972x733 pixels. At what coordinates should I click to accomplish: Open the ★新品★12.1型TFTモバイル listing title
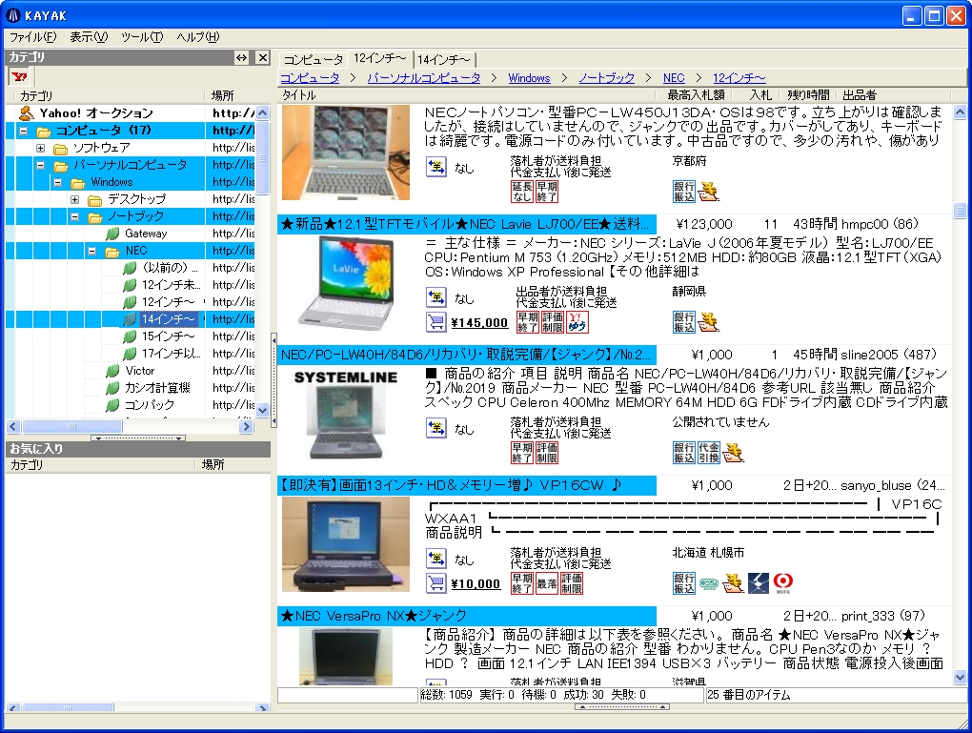click(466, 225)
